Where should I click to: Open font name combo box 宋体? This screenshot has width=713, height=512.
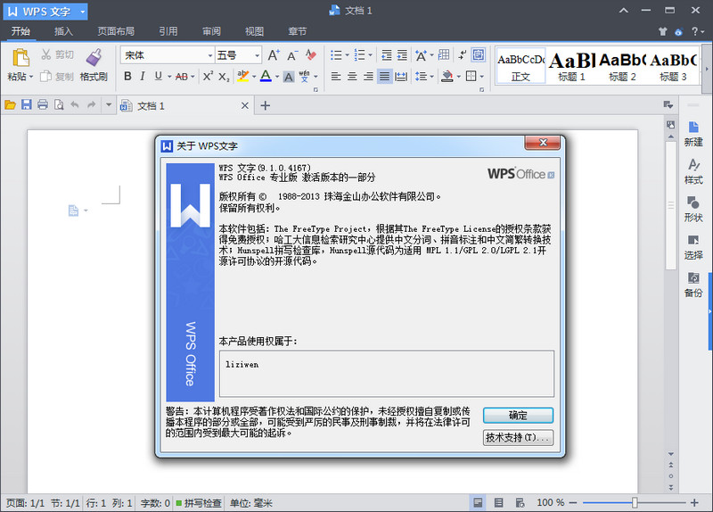(x=167, y=55)
